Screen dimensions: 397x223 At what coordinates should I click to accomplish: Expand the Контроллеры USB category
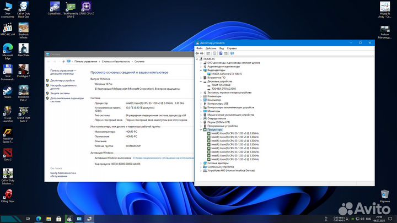(201, 104)
